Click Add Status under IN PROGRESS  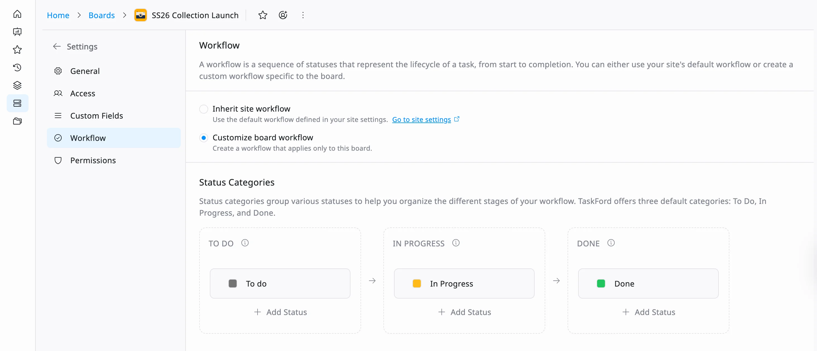tap(464, 312)
